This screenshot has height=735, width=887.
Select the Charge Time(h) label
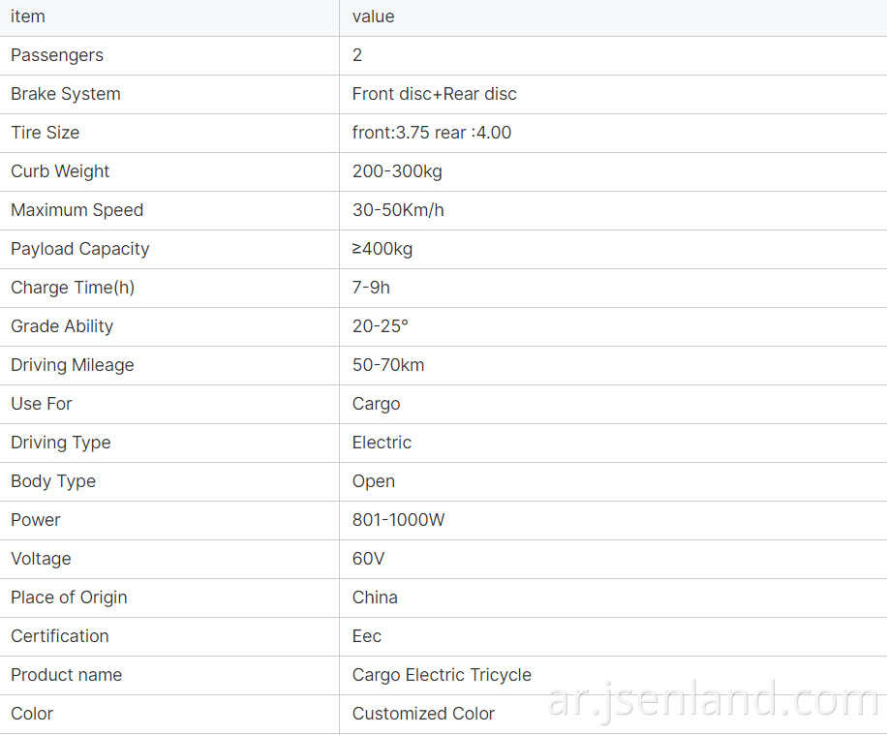pyautogui.click(x=73, y=288)
